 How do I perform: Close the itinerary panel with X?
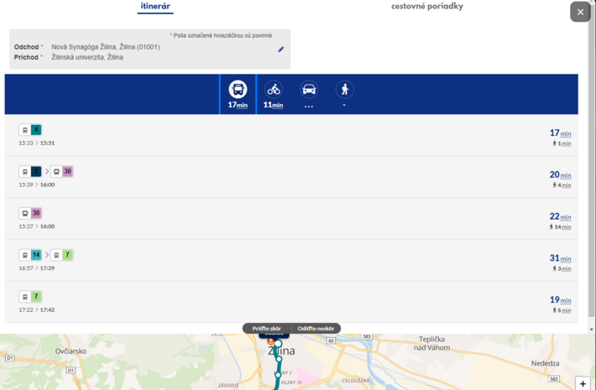580,12
